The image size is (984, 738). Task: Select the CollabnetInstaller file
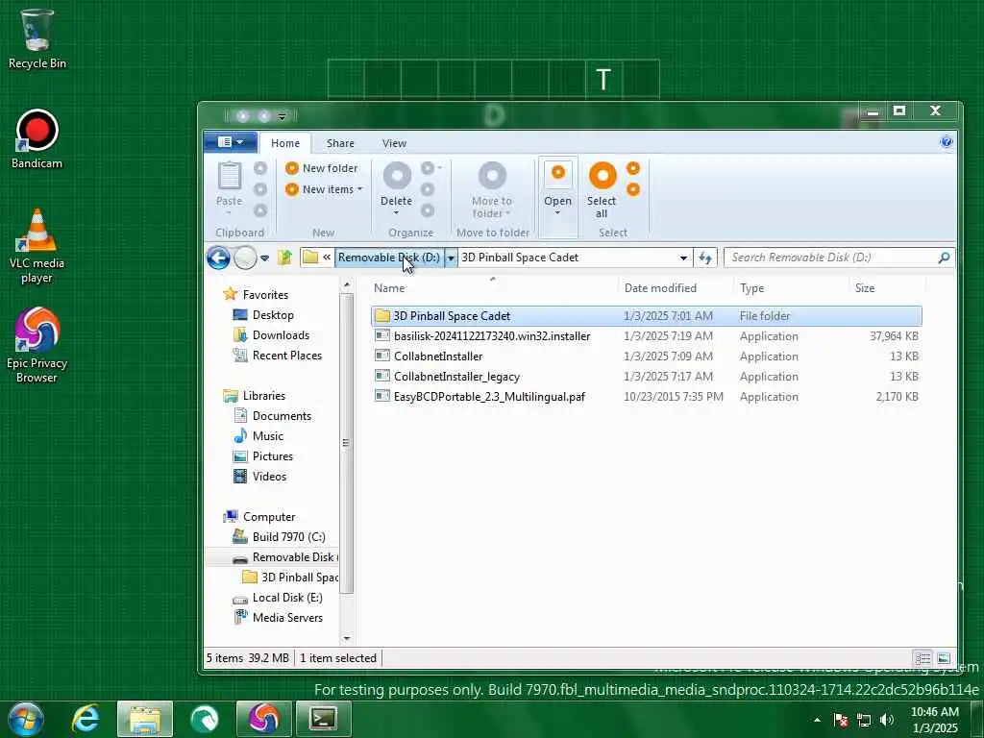[647, 357]
